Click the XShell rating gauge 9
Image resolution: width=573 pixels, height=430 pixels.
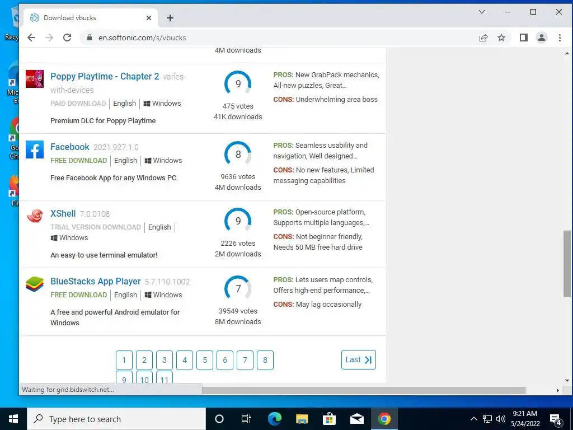[238, 221]
